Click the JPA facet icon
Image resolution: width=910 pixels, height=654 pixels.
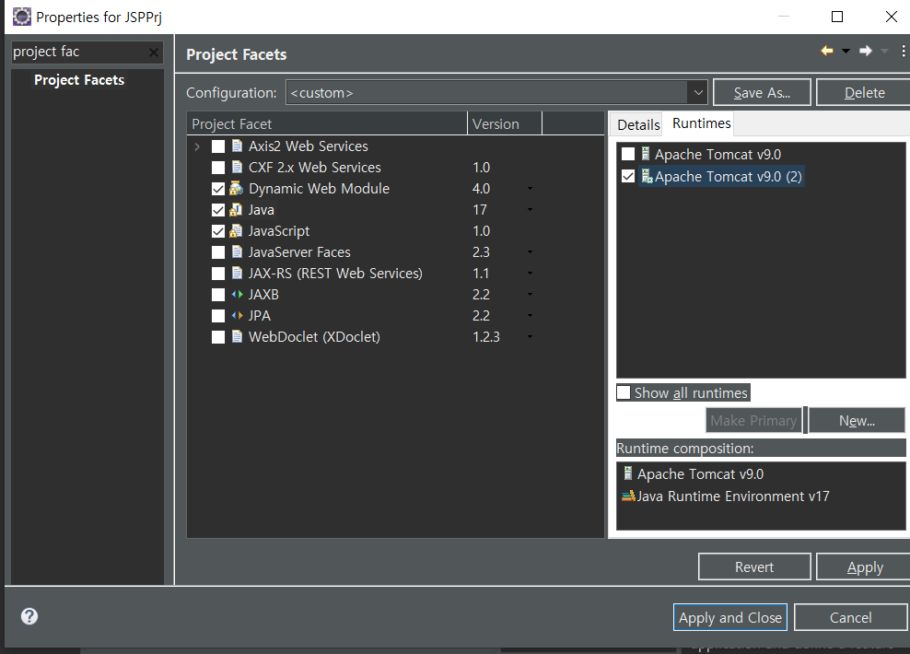click(237, 315)
